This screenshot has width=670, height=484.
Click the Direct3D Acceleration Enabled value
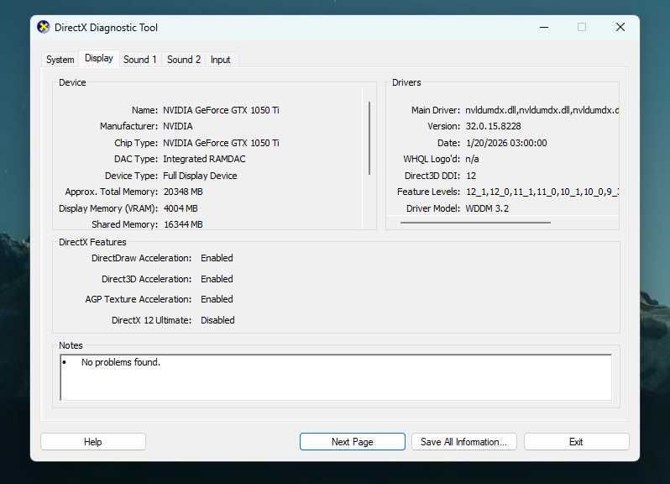(x=217, y=279)
